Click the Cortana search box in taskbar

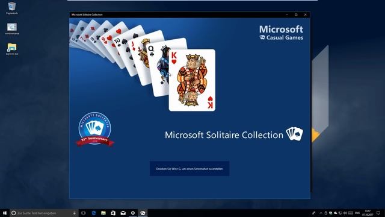tap(44, 213)
